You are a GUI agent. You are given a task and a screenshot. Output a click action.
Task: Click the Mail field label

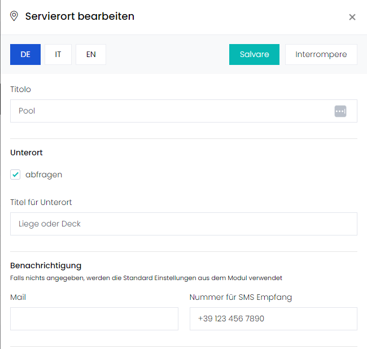18,297
